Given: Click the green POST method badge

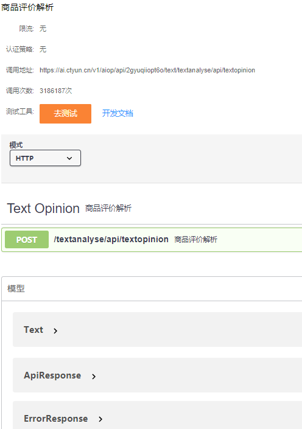Looking at the screenshot, I should click(27, 239).
